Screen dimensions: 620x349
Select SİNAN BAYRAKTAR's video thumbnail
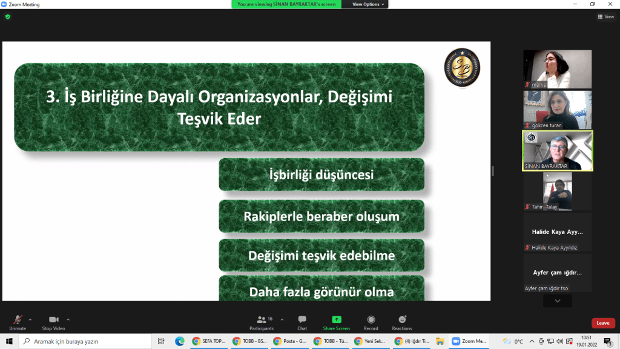click(557, 151)
